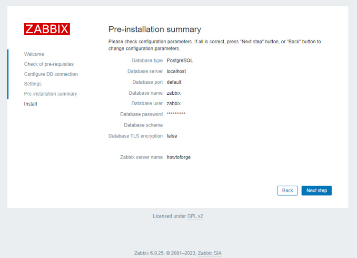Select Pre-installation summary in the sidebar
Viewport: 357px width, 258px height.
50,94
